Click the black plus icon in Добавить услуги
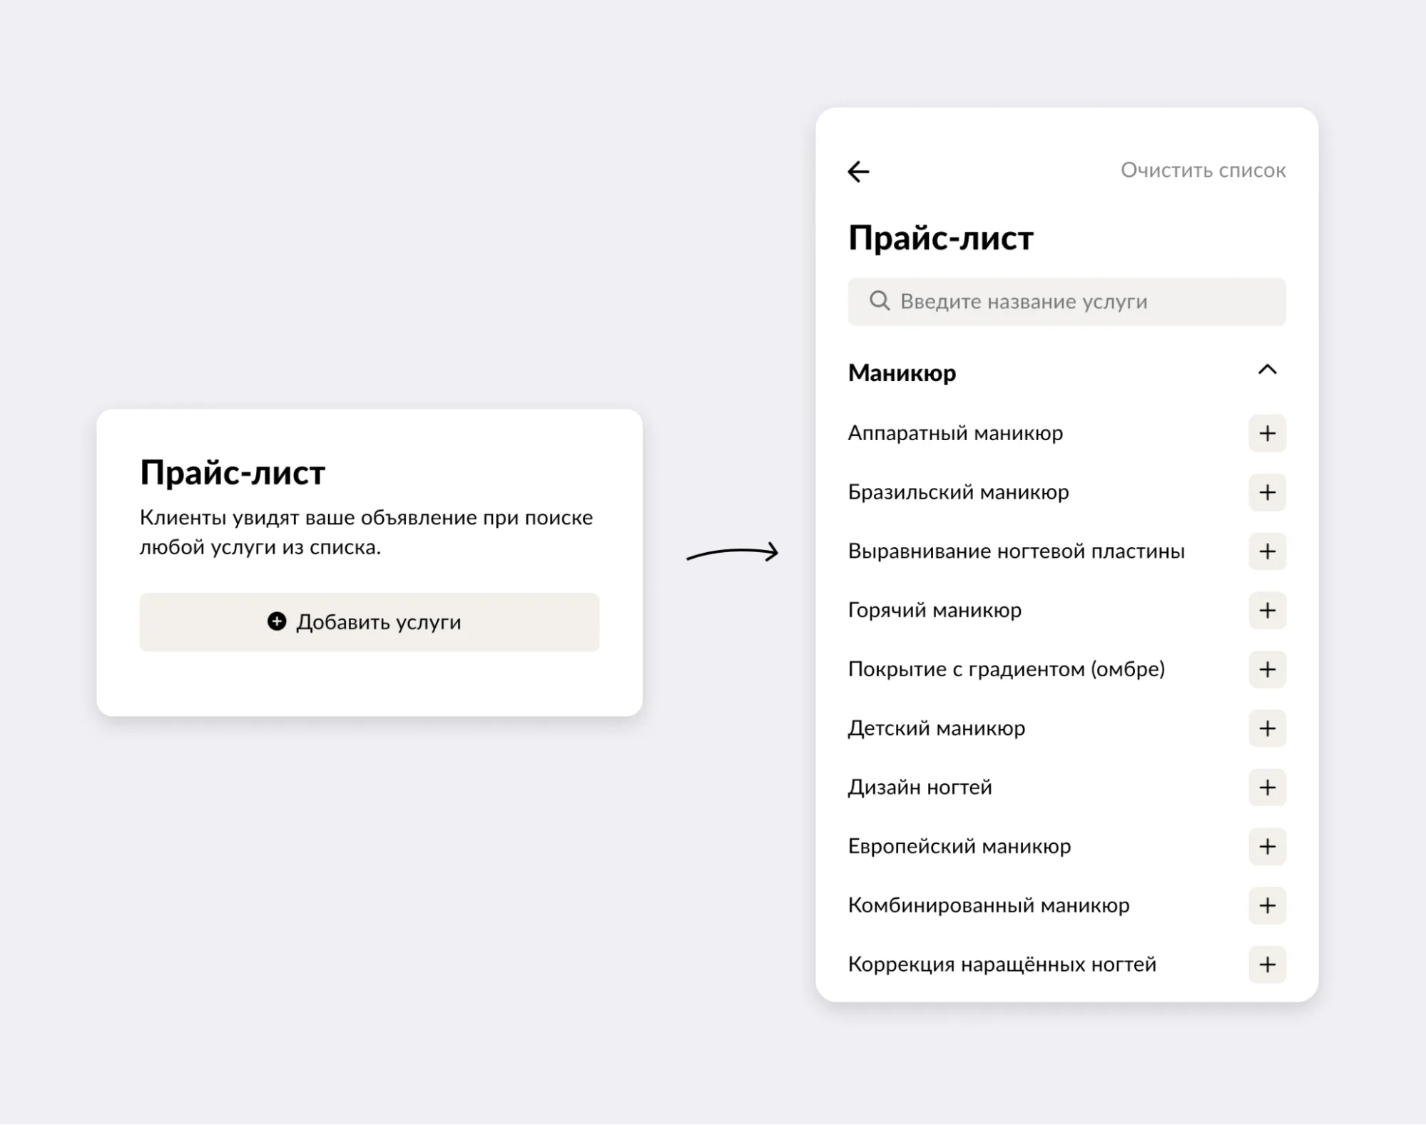Image resolution: width=1426 pixels, height=1125 pixels. point(277,621)
